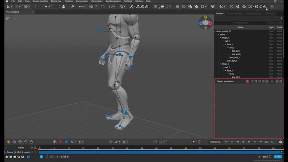Open the Mirror tool menu

tap(56, 1)
